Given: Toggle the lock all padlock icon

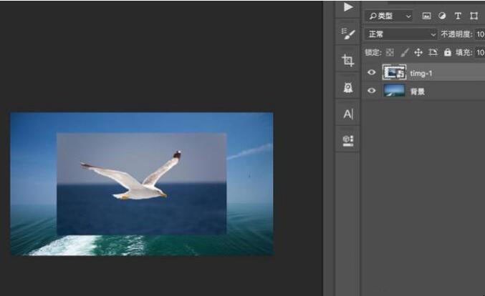Looking at the screenshot, I should [448, 52].
